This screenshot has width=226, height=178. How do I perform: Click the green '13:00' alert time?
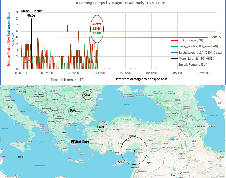click(97, 33)
